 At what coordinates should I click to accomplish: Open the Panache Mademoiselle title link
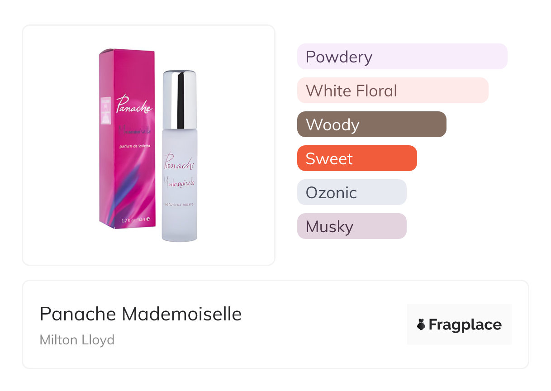coord(141,314)
